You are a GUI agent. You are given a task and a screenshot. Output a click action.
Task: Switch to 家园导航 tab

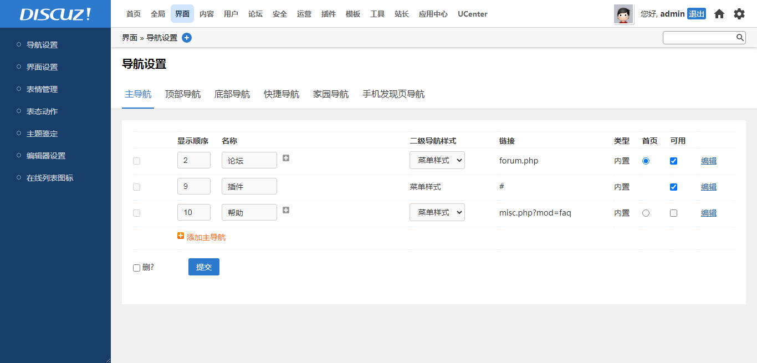[331, 94]
